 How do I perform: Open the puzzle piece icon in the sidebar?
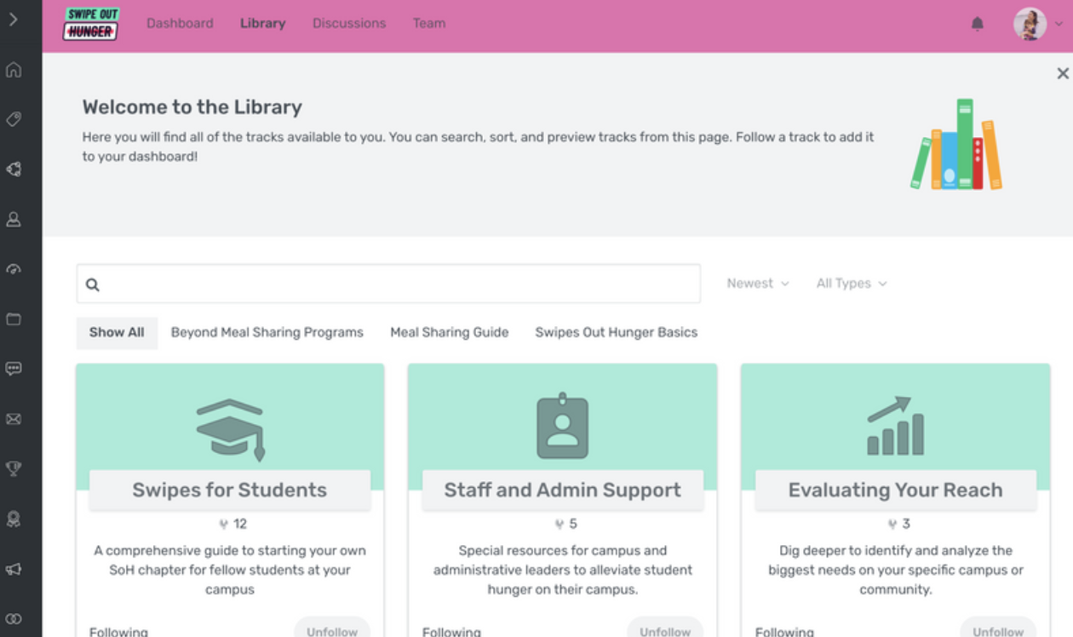14,169
